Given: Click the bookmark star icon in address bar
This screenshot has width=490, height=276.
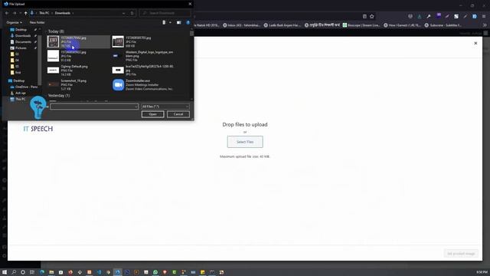Looking at the screenshot, I should click(372, 16).
